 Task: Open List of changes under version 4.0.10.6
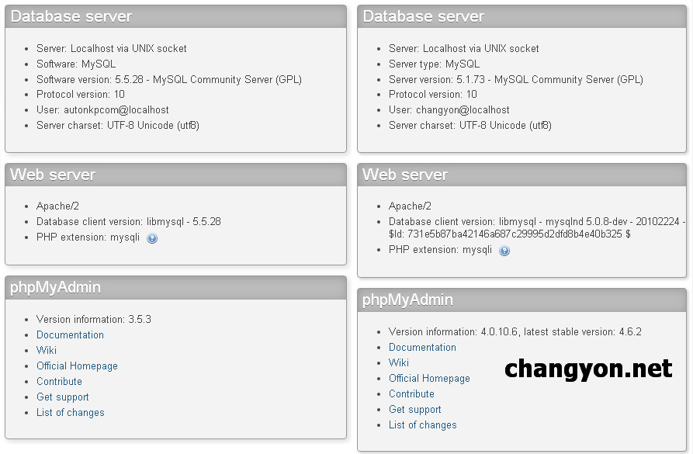click(422, 425)
